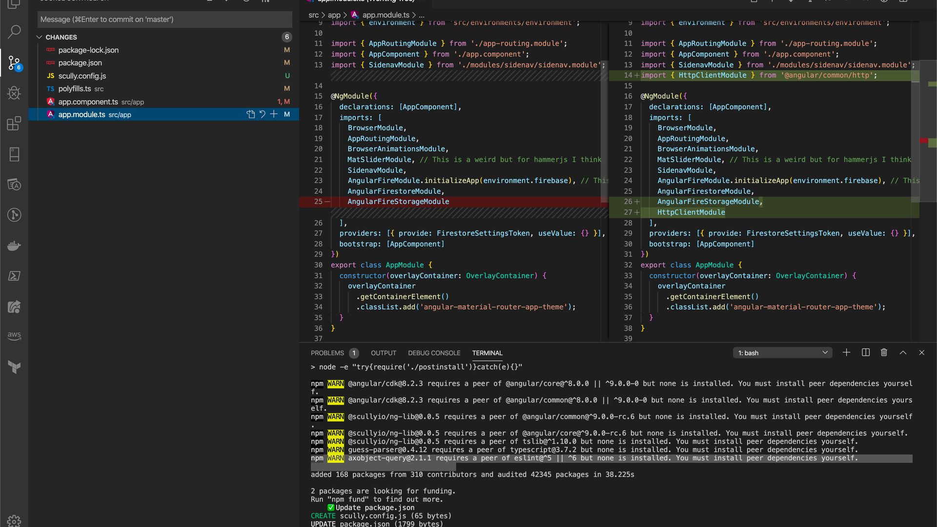Viewport: 937px width, 527px height.
Task: Open the Search view in activity bar
Action: pos(14,32)
